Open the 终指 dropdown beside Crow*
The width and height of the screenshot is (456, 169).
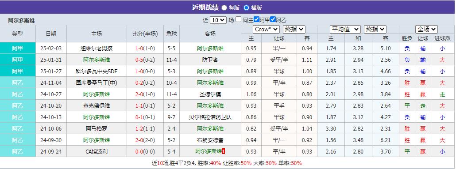[294, 29]
